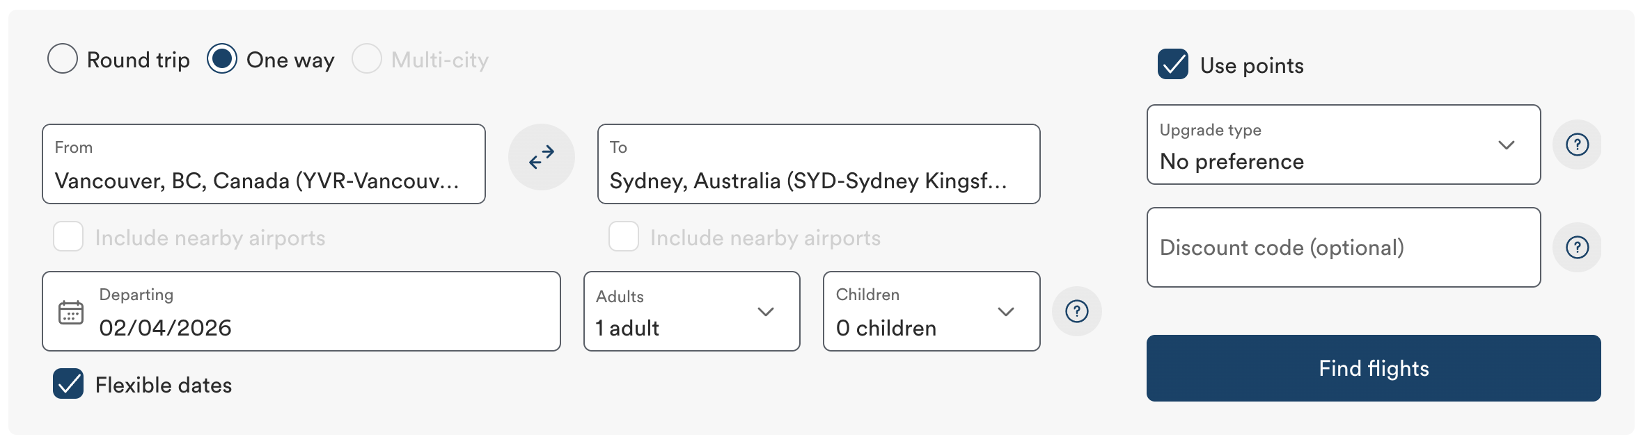Select the Round trip radio button
Screen dimensions: 1643x446
[x=63, y=59]
